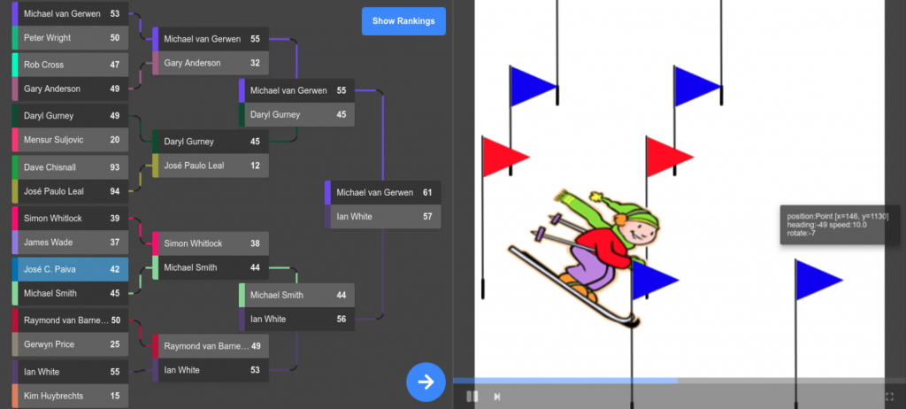Screen dimensions: 906x409
Task: Step to next frame in player
Action: tap(496, 397)
